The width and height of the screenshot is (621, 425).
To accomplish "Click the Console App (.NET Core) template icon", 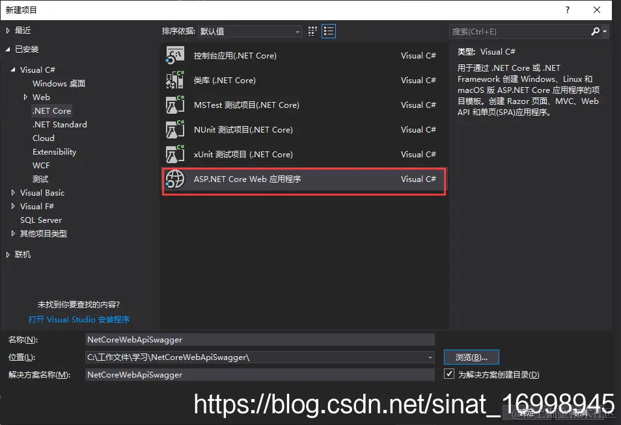I will (175, 55).
